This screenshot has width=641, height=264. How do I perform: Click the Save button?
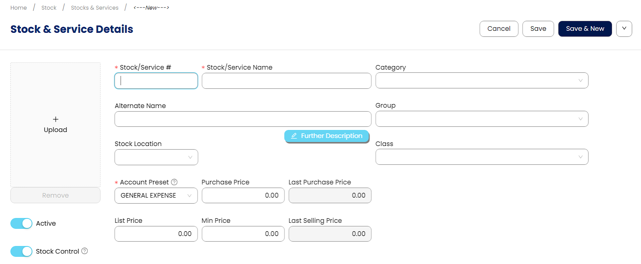(x=538, y=29)
